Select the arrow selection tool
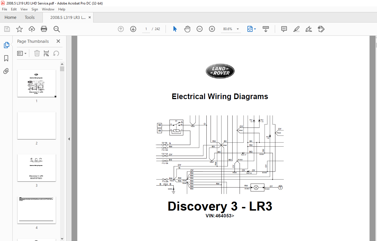 coord(175,29)
